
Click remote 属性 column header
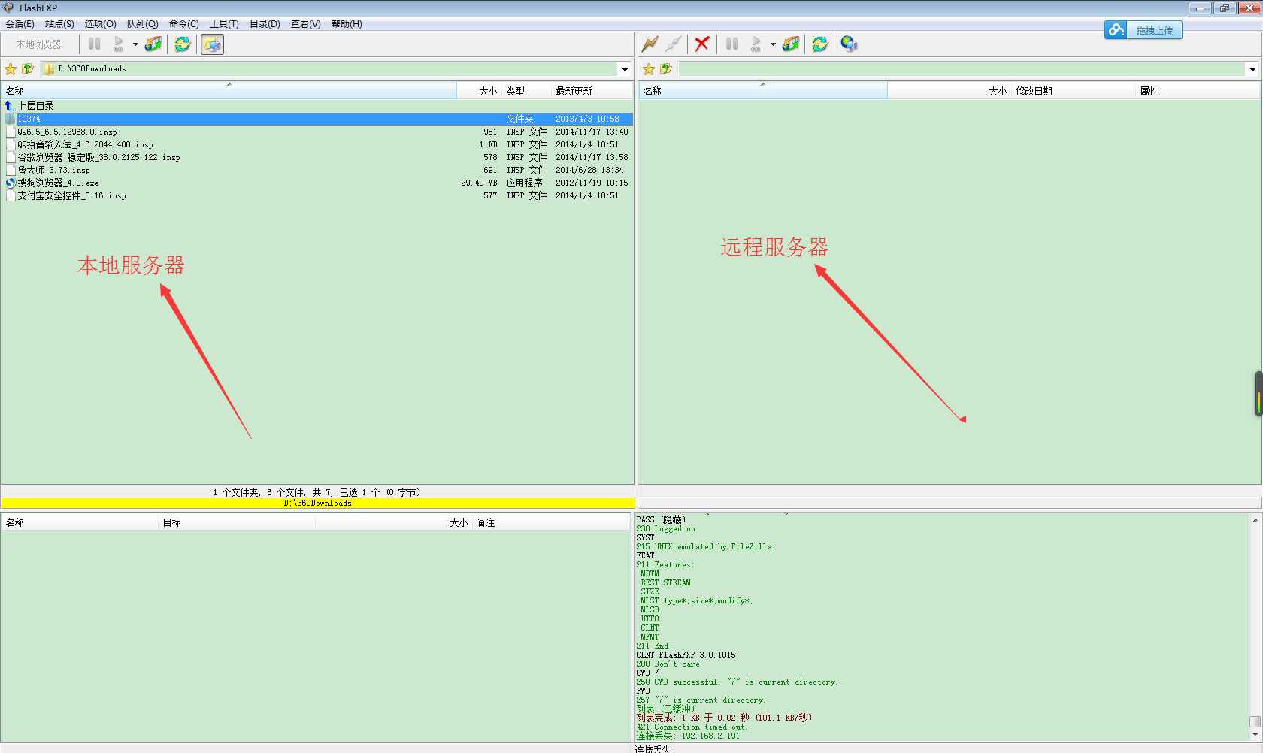(x=1198, y=91)
